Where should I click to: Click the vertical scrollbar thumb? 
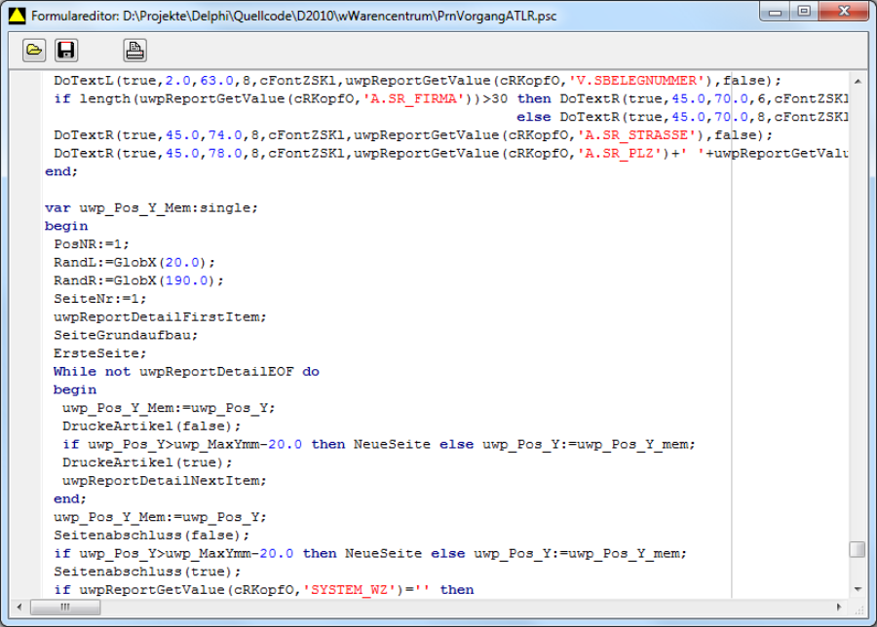point(857,550)
